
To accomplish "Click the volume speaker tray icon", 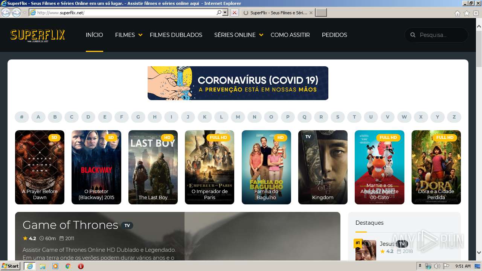I will 437,266.
